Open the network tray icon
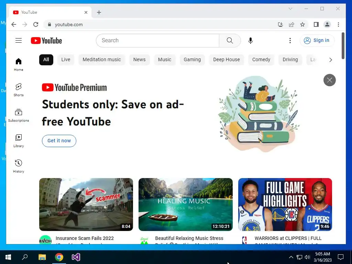 [299, 257]
